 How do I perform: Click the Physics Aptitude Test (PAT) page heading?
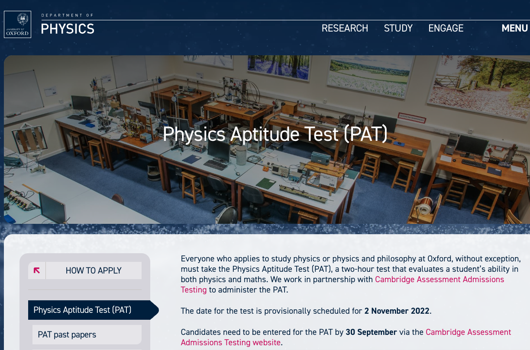[x=275, y=134]
